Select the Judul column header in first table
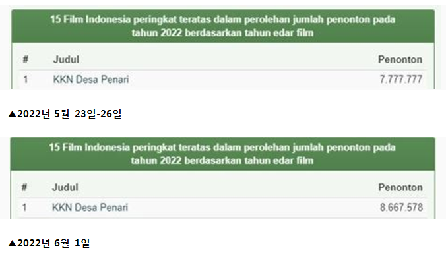446x259 pixels. pos(66,59)
